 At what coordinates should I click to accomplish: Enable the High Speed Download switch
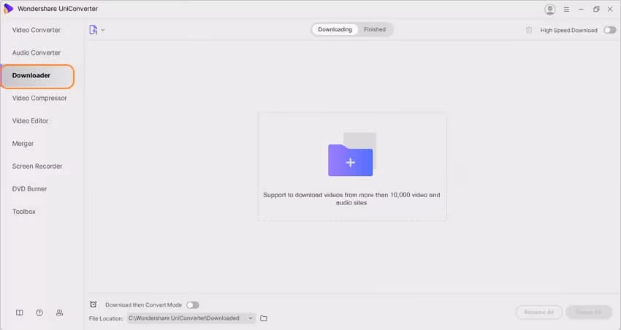pos(609,30)
